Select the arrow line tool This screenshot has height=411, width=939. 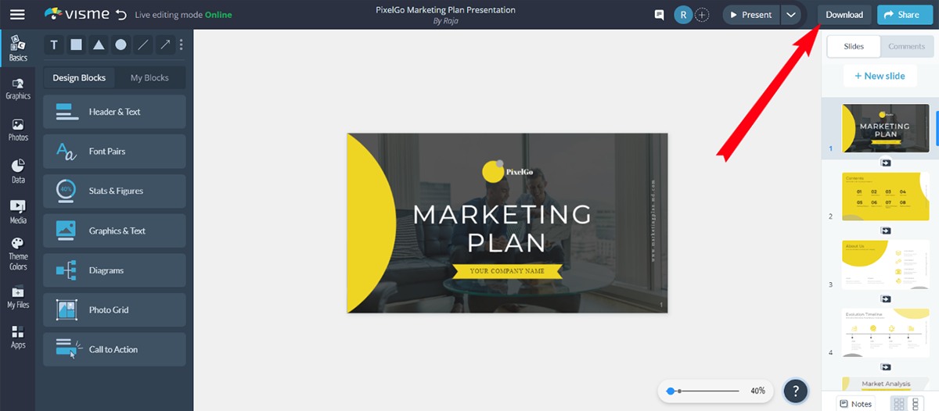pos(165,45)
